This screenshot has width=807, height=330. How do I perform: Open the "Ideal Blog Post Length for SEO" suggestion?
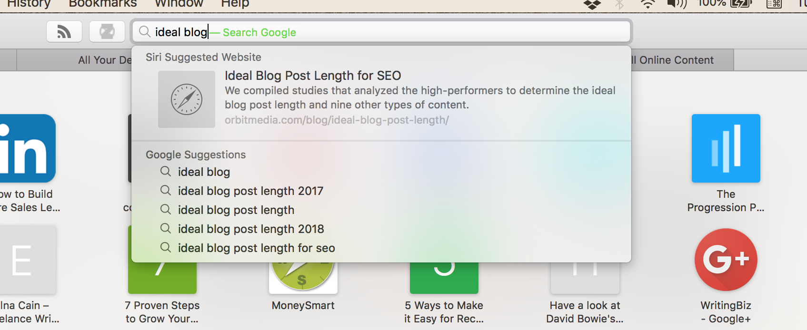tap(313, 76)
